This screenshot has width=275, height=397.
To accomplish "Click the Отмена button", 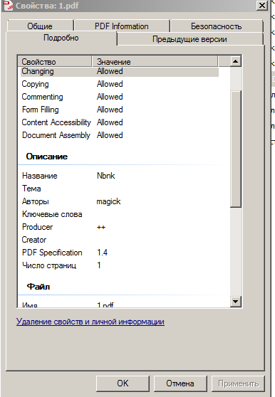I will tap(180, 383).
